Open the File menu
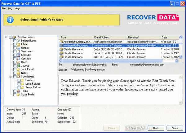Screen dimensions: 186x133 [x=4, y=9]
